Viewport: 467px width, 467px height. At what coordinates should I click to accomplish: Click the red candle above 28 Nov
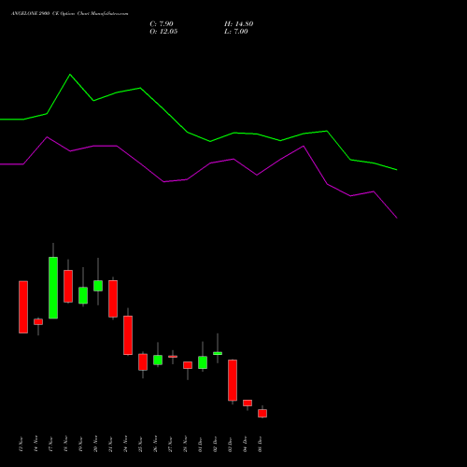(188, 365)
